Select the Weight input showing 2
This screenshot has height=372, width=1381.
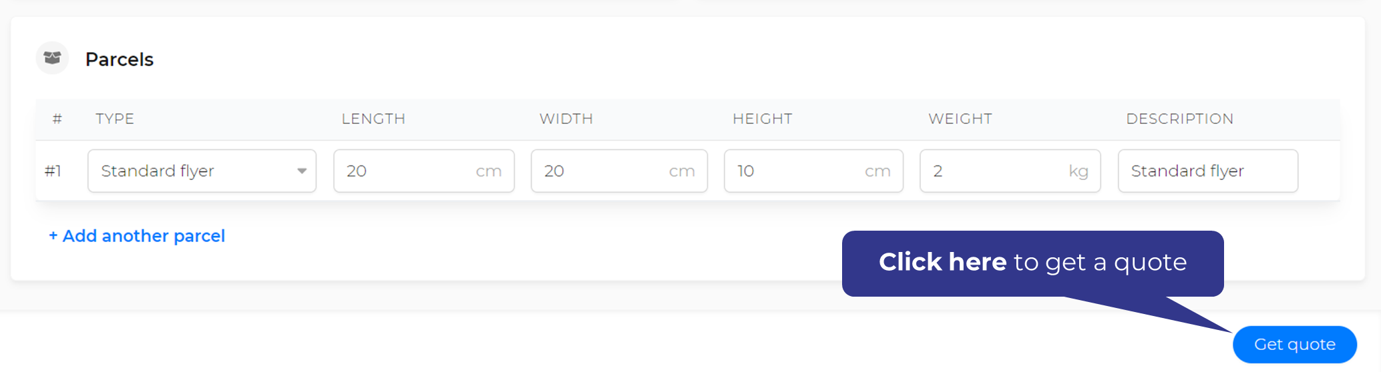(x=1010, y=171)
